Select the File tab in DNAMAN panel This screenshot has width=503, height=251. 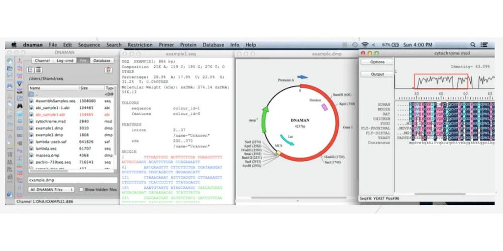83,61
